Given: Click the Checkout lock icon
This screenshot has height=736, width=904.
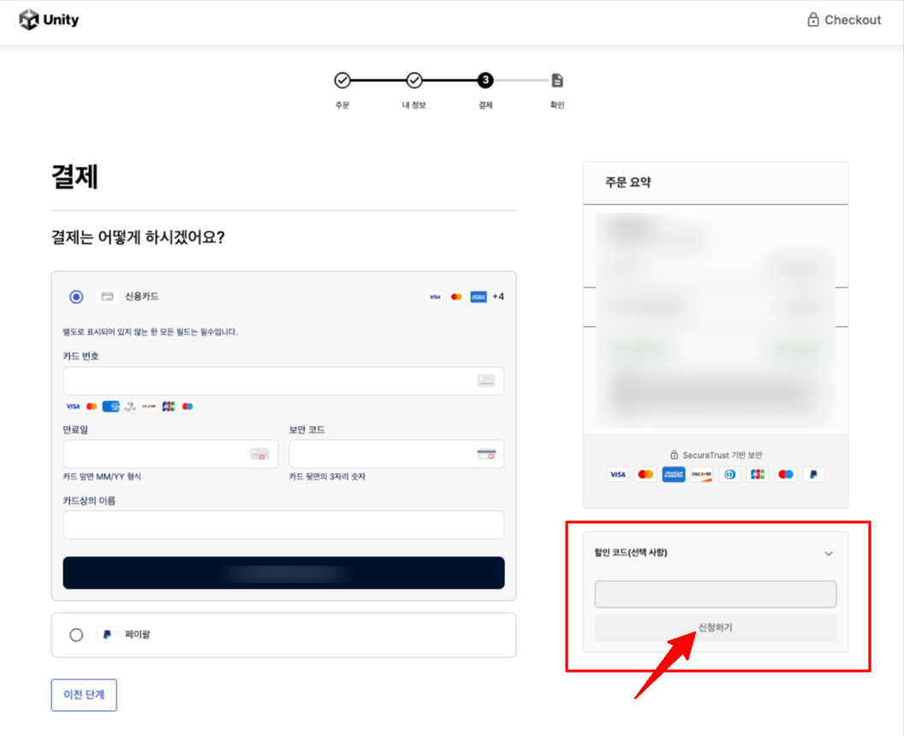Looking at the screenshot, I should [813, 20].
